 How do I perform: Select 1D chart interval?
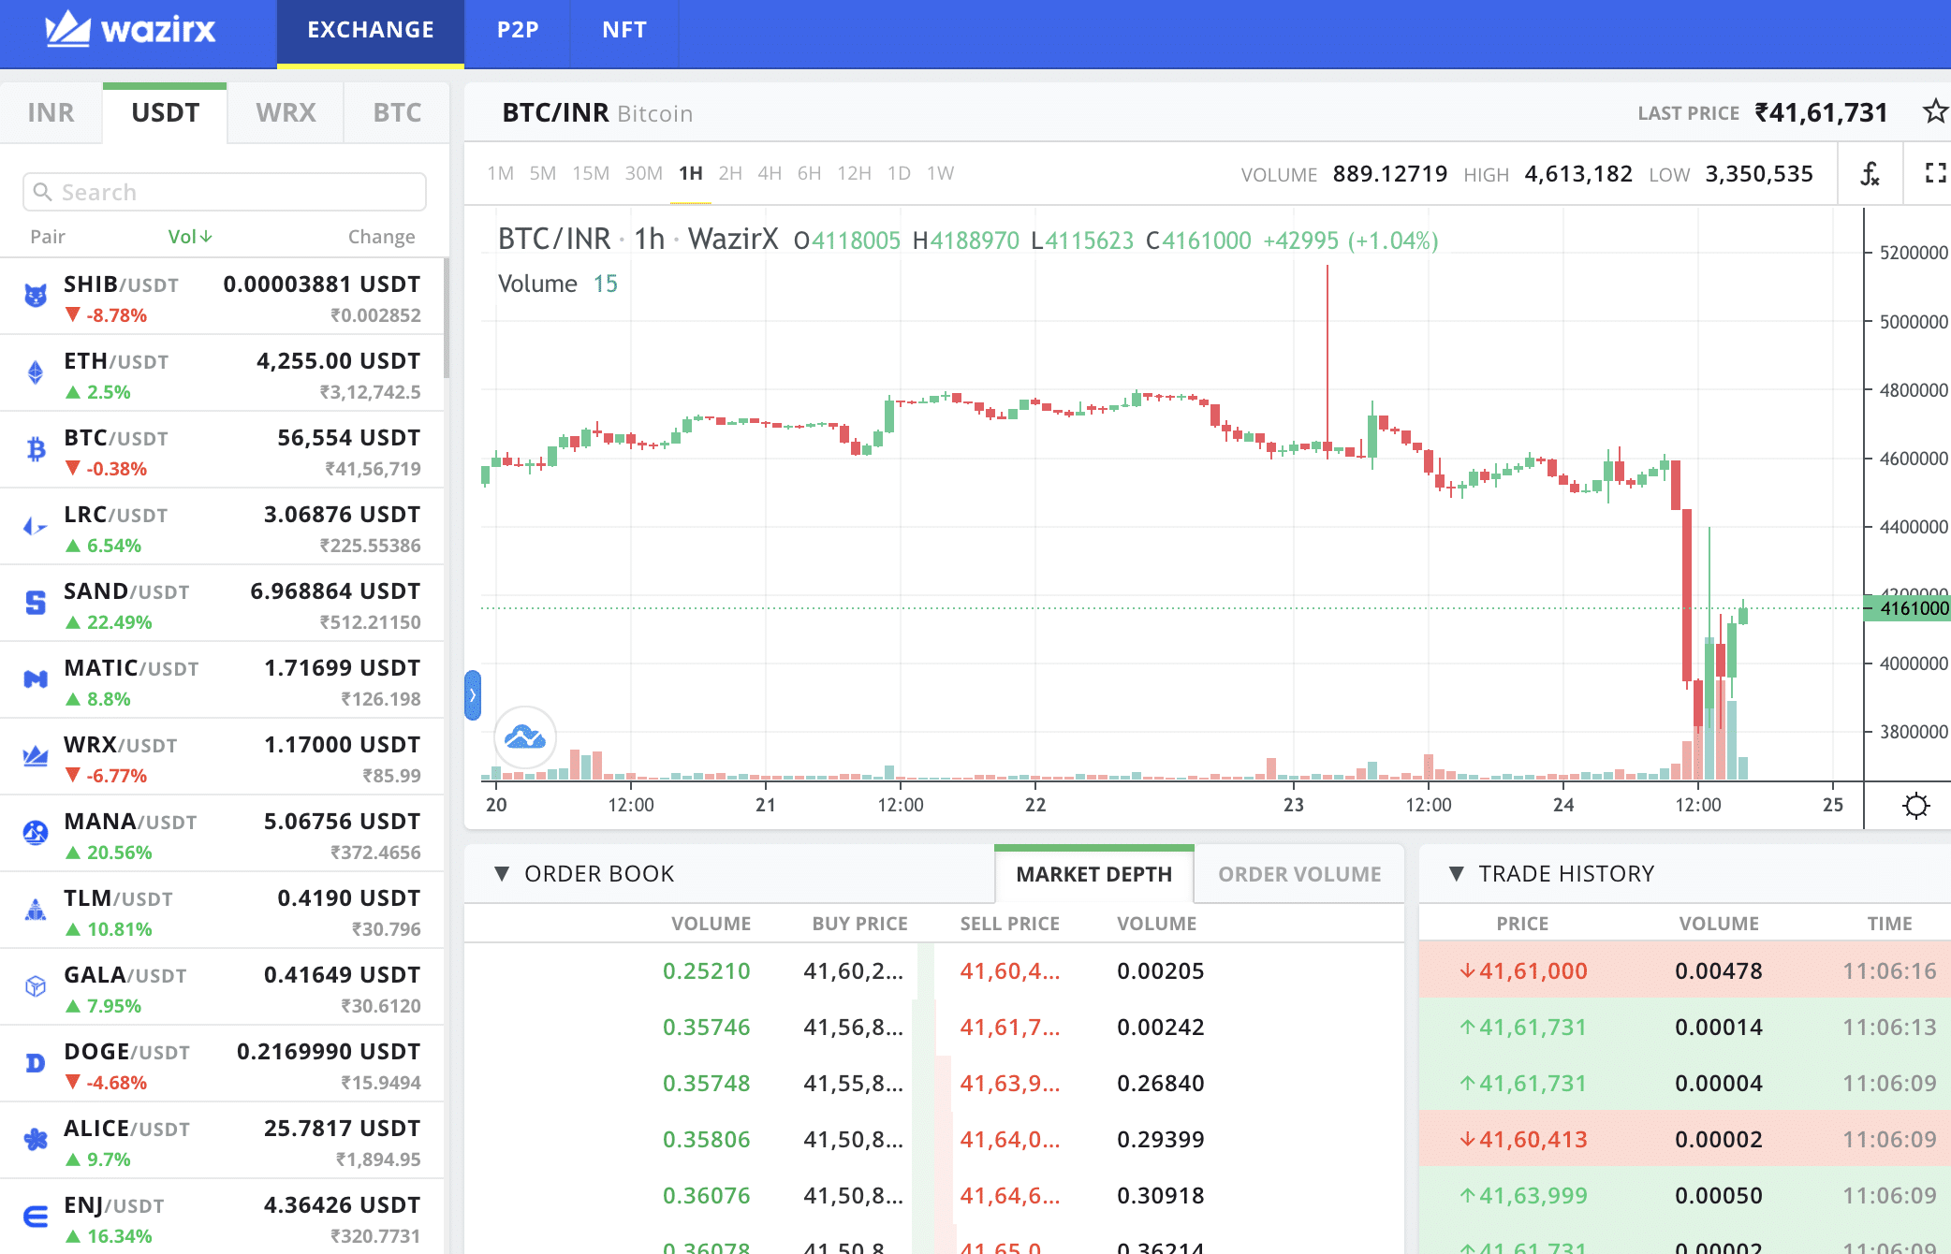[x=899, y=173]
